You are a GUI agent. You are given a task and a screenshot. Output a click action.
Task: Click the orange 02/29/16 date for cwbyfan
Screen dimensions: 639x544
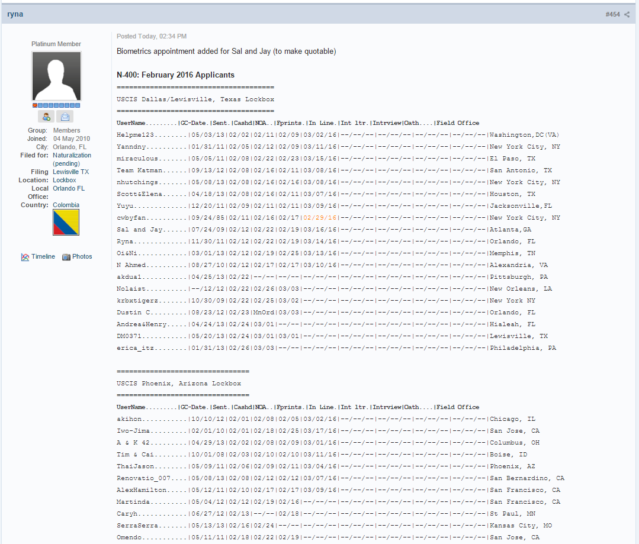(320, 218)
